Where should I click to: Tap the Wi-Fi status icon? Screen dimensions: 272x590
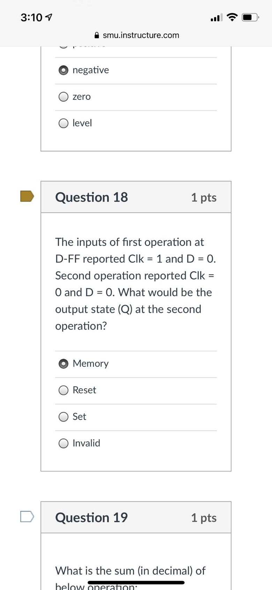point(232,17)
